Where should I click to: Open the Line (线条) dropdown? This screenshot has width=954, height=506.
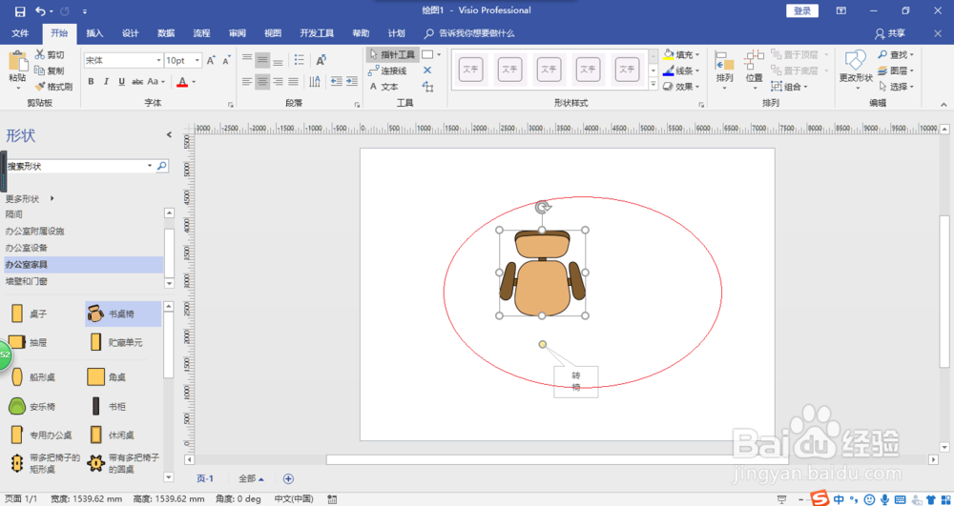coord(682,71)
